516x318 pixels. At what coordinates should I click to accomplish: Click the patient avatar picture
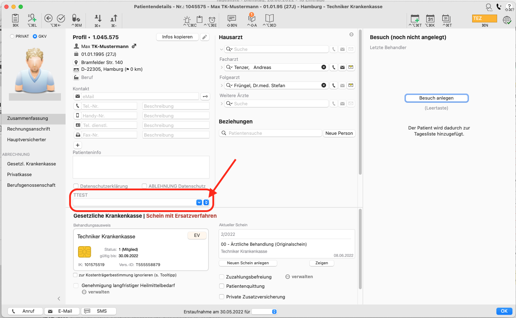[35, 70]
